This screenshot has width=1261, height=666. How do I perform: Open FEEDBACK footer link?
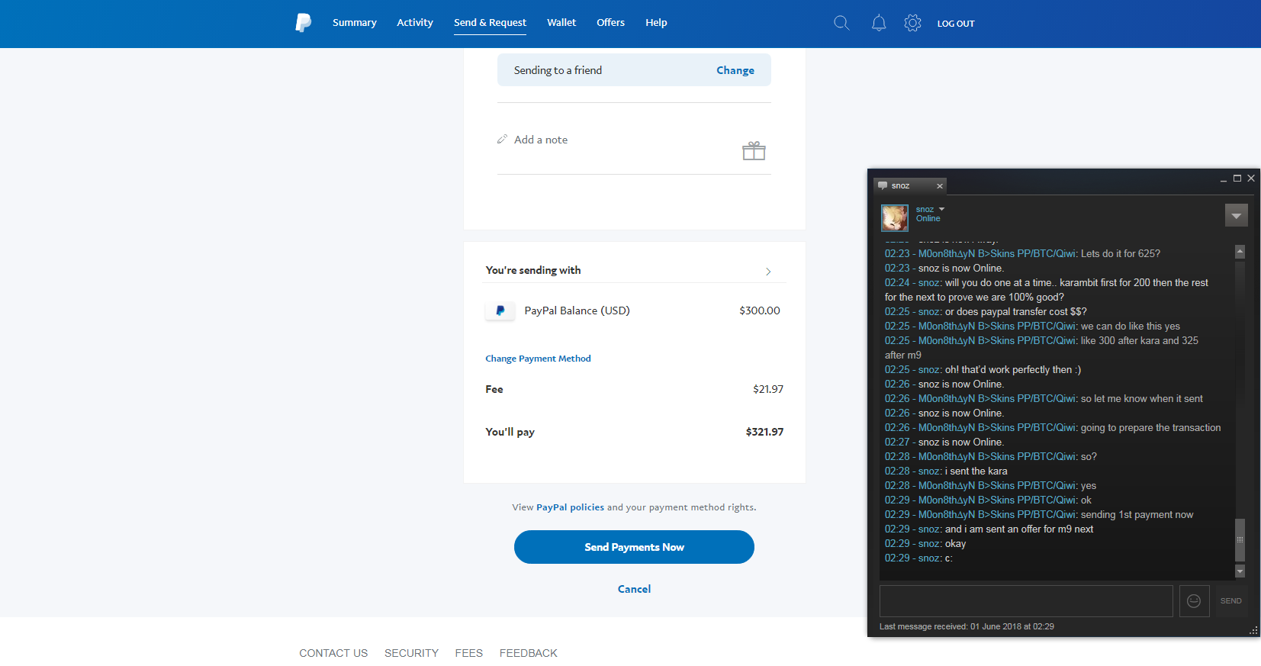529,653
